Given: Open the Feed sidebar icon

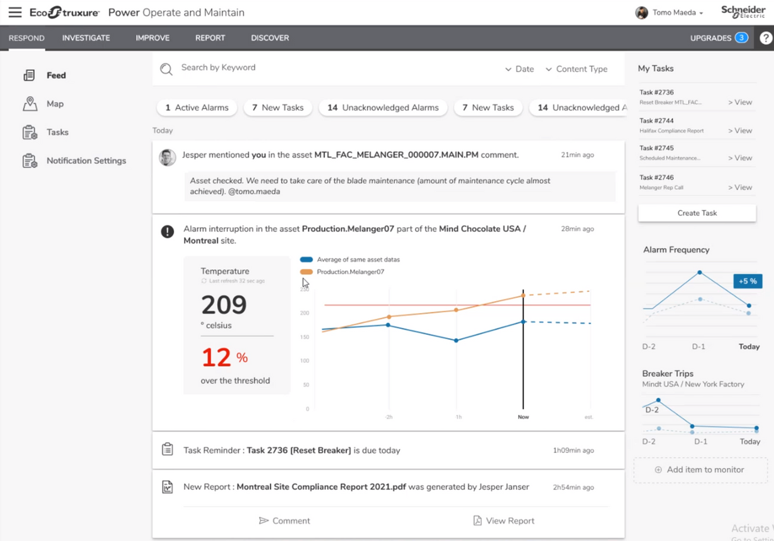Looking at the screenshot, I should (x=29, y=75).
